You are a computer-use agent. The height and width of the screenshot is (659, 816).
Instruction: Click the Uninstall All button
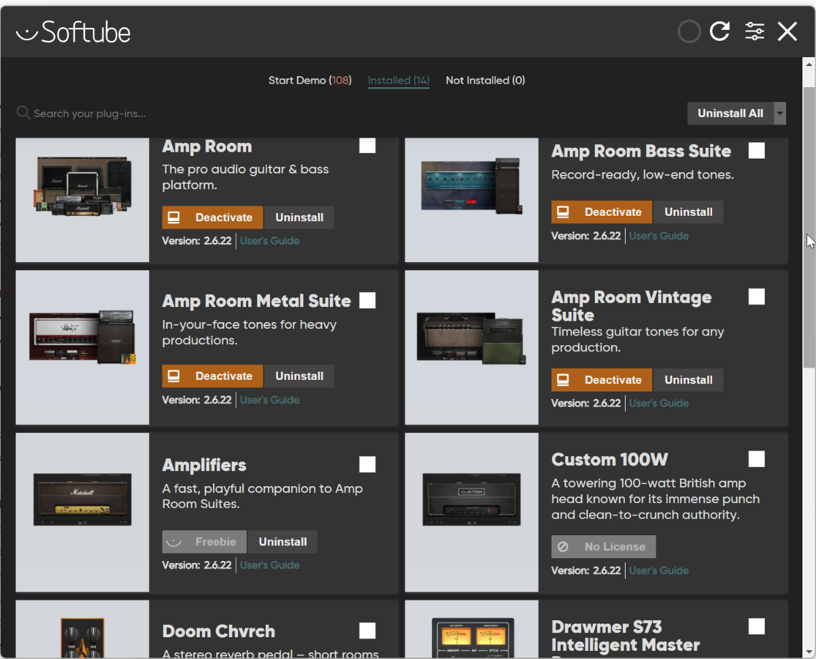coord(730,114)
